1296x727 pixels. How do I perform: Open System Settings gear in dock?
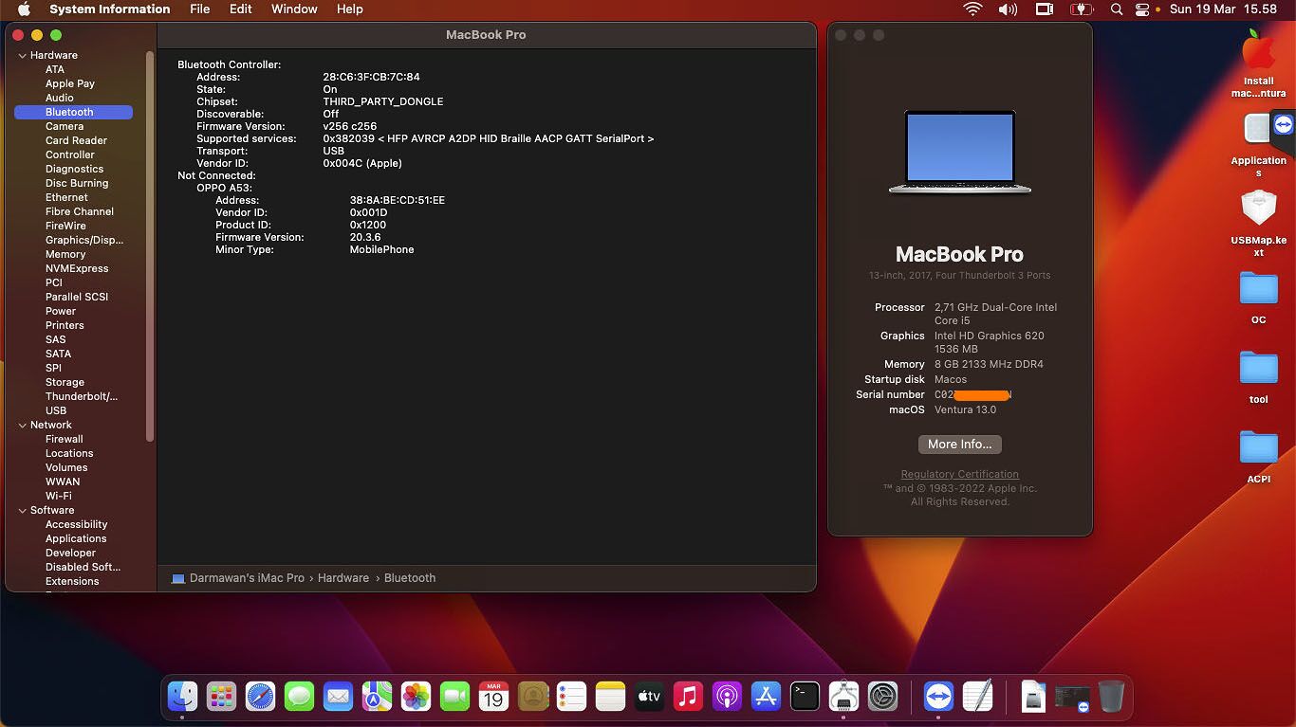[x=882, y=697]
